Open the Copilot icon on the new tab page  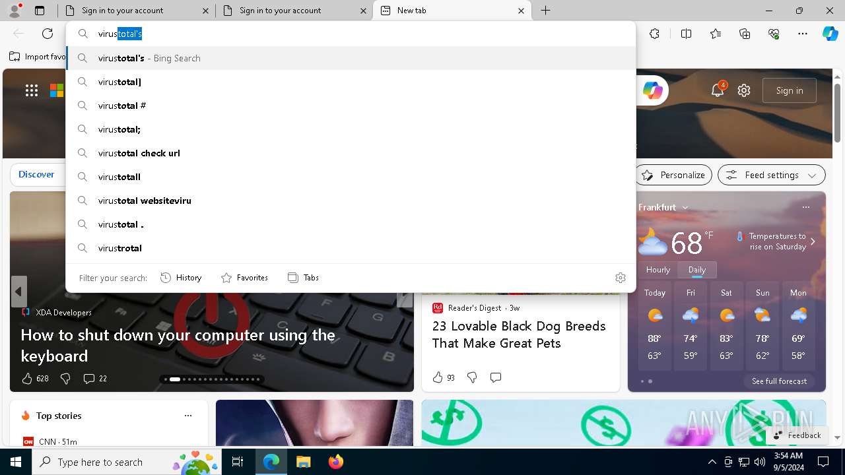[x=652, y=90]
